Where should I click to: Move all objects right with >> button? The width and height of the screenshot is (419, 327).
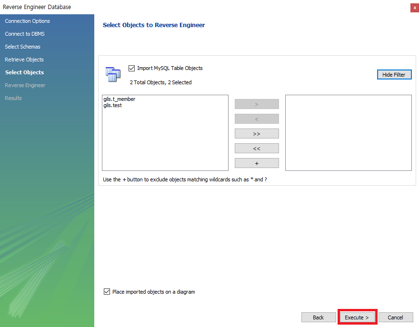tap(257, 134)
